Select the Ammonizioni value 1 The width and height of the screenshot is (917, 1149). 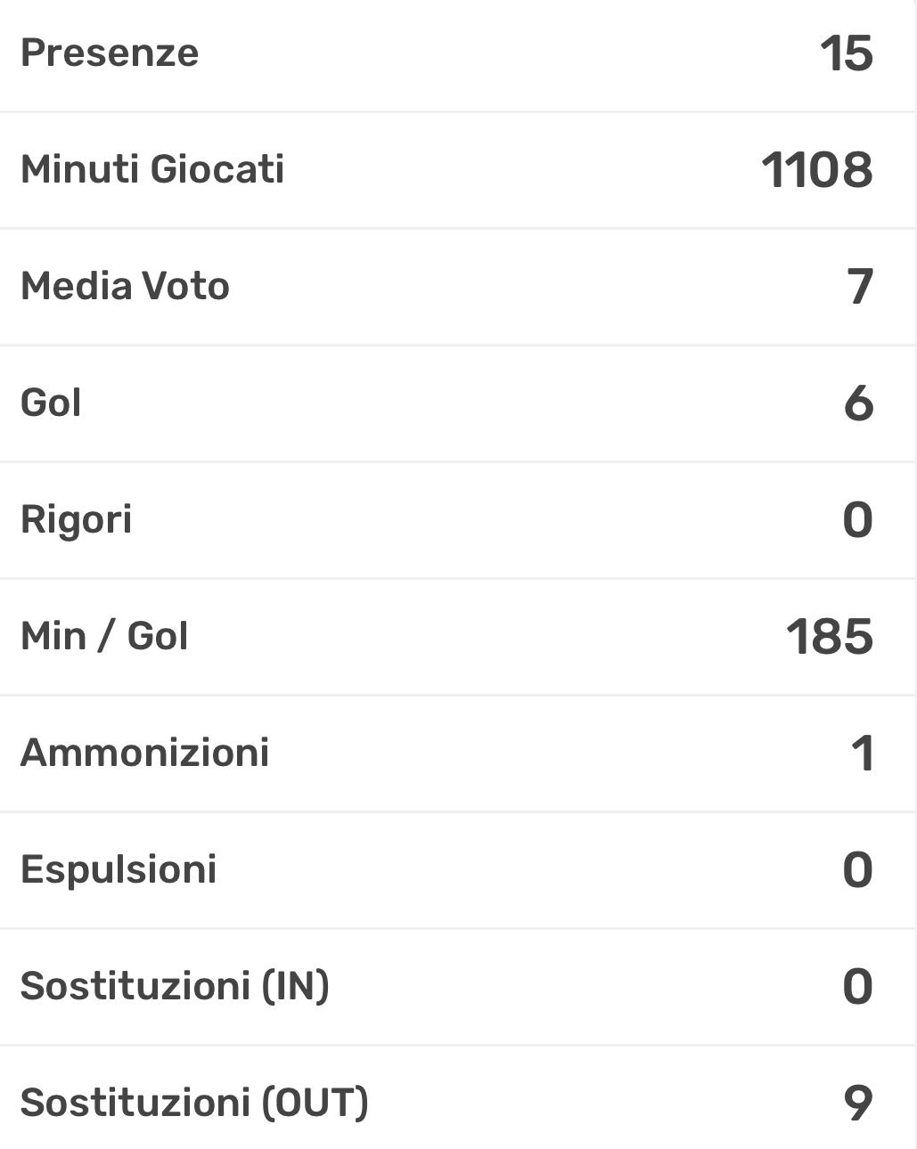point(862,754)
